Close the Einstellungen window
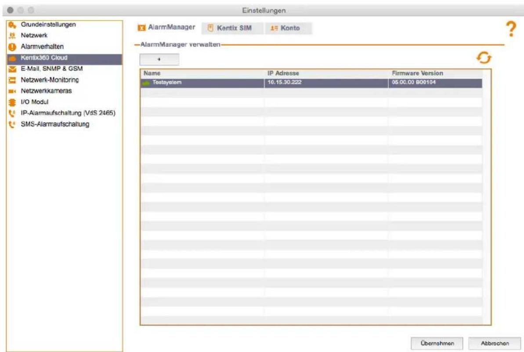Image resolution: width=524 pixels, height=352 pixels. coord(10,11)
